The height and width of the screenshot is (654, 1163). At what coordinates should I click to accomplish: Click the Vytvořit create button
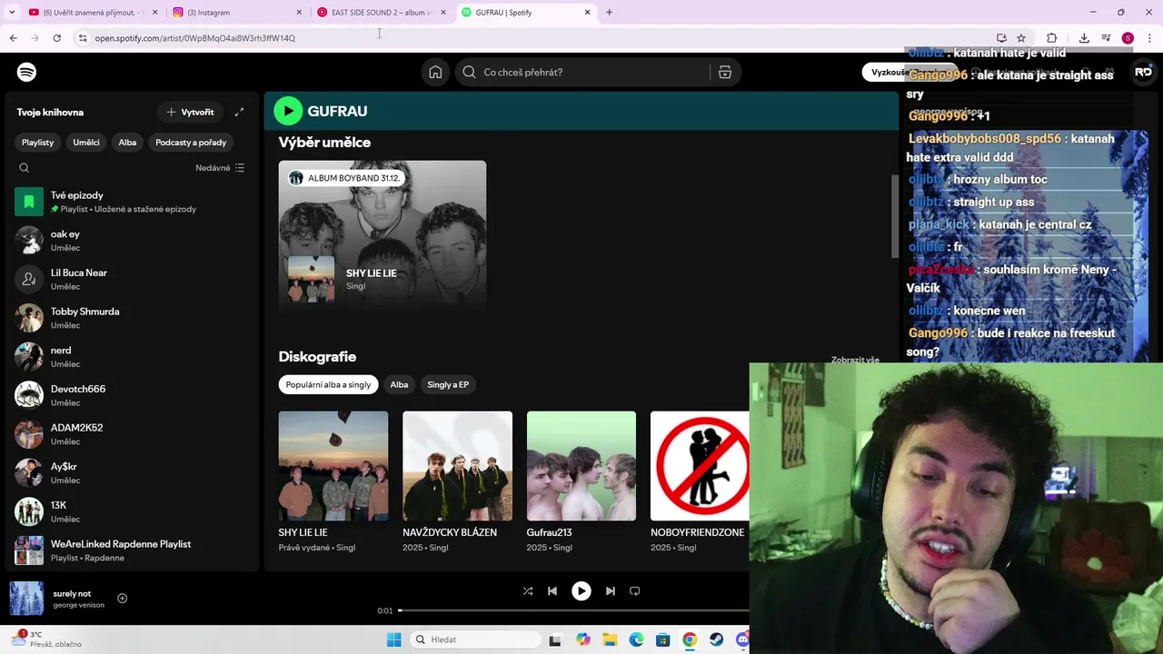191,112
